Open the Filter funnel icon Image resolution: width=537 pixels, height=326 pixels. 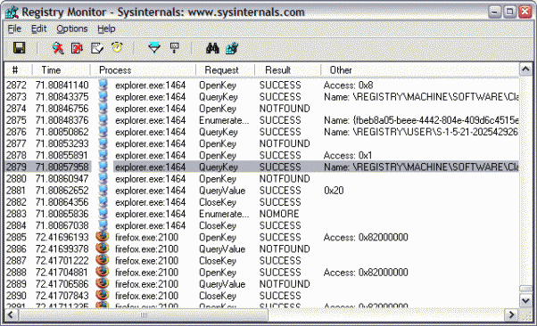tap(154, 48)
